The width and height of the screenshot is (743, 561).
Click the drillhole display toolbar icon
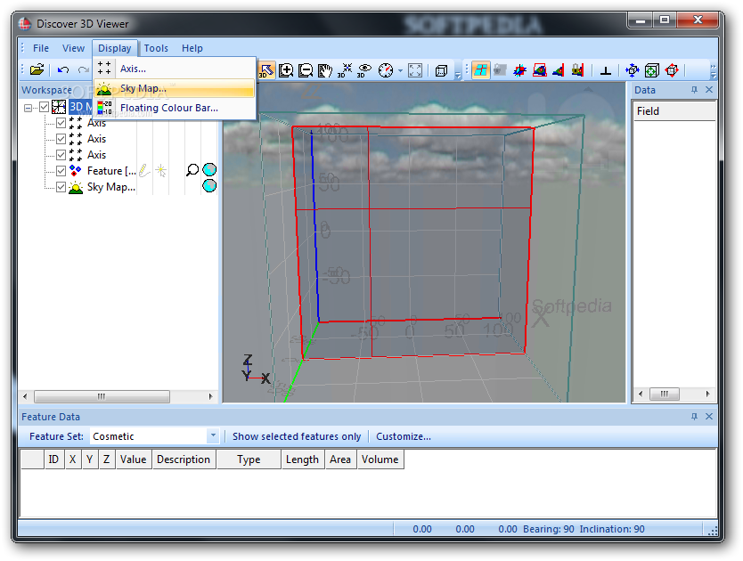tap(577, 70)
